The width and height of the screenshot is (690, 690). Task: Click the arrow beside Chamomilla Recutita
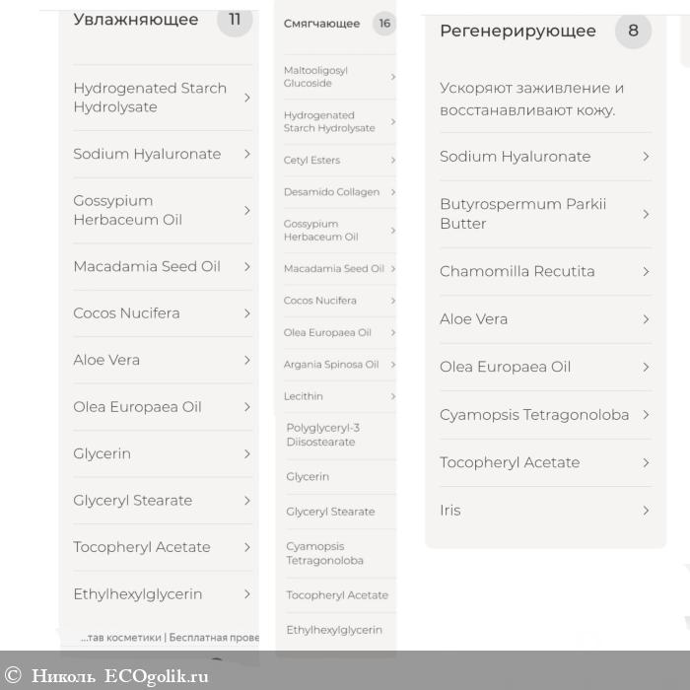coord(646,272)
